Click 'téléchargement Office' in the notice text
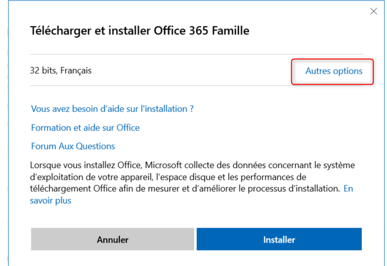Screen dimensions: 387x266 coord(72,189)
